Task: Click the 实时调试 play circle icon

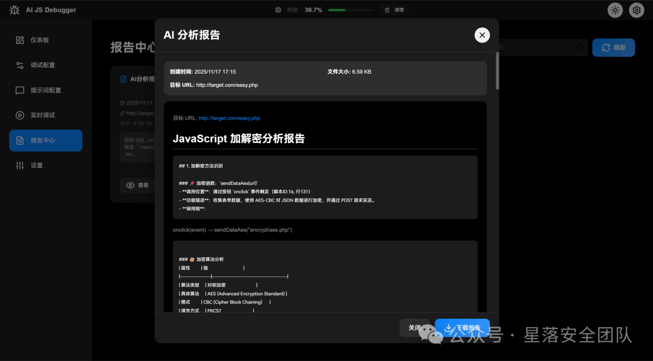Action: (20, 115)
